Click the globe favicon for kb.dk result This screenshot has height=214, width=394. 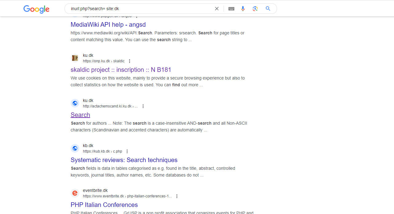click(x=75, y=148)
